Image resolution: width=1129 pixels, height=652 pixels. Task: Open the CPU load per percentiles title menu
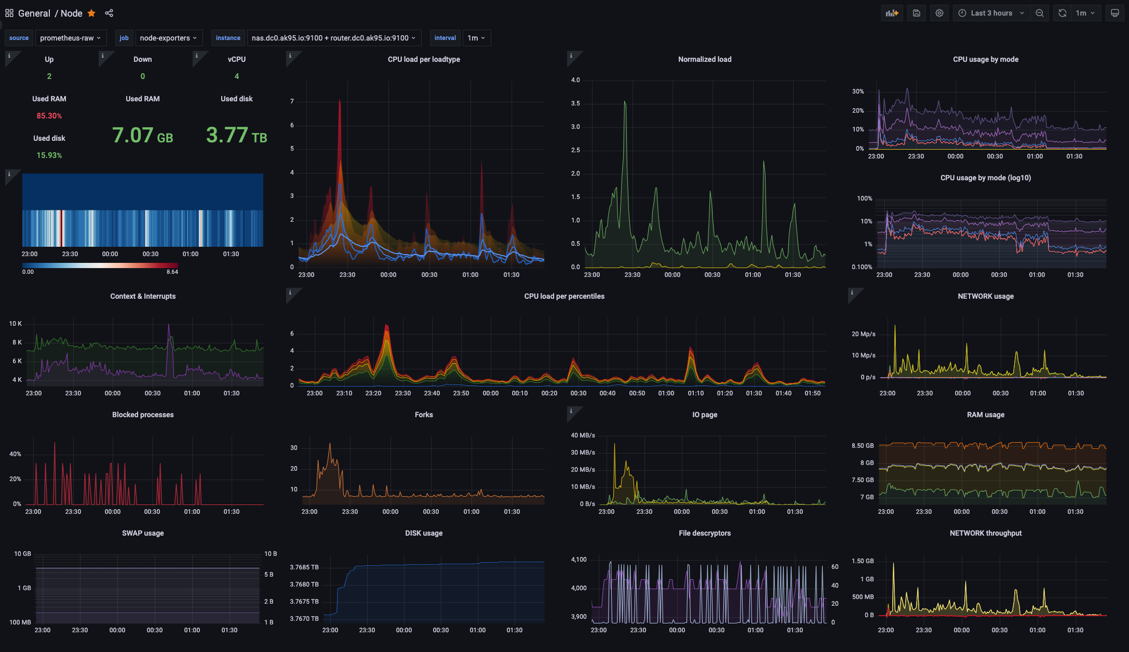[564, 296]
